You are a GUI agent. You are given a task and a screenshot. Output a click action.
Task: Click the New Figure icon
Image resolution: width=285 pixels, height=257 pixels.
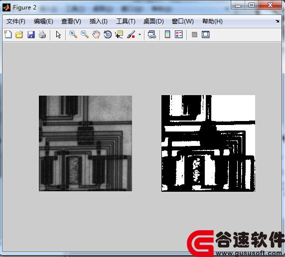click(8, 34)
